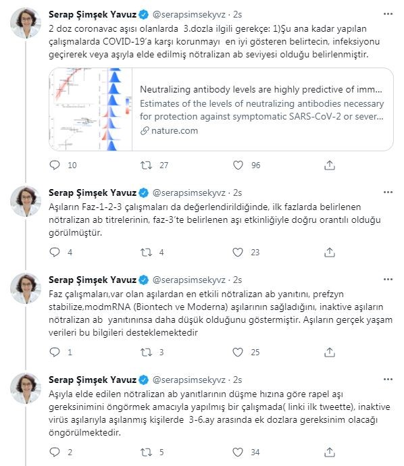Image resolution: width=404 pixels, height=466 pixels.
Task: Like the fourth tweet with 34 likes
Action: coord(238,452)
